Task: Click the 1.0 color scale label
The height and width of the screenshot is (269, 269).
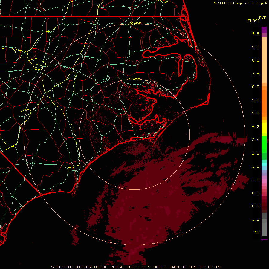Action: [256, 180]
